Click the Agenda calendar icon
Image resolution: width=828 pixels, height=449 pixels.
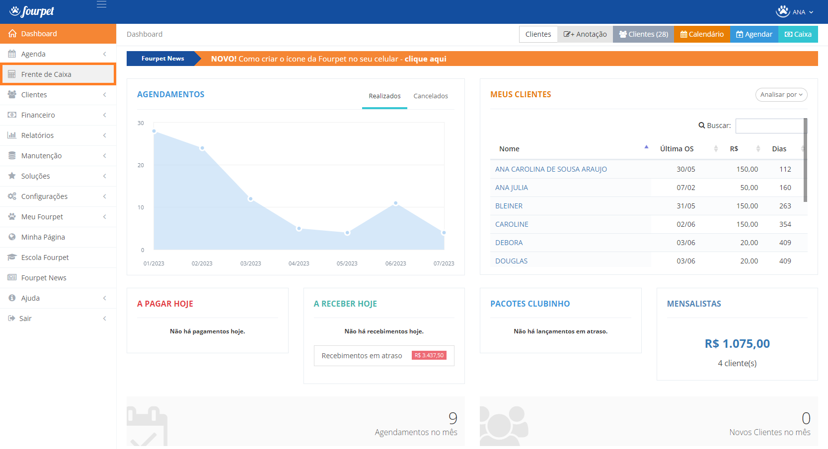tap(12, 54)
